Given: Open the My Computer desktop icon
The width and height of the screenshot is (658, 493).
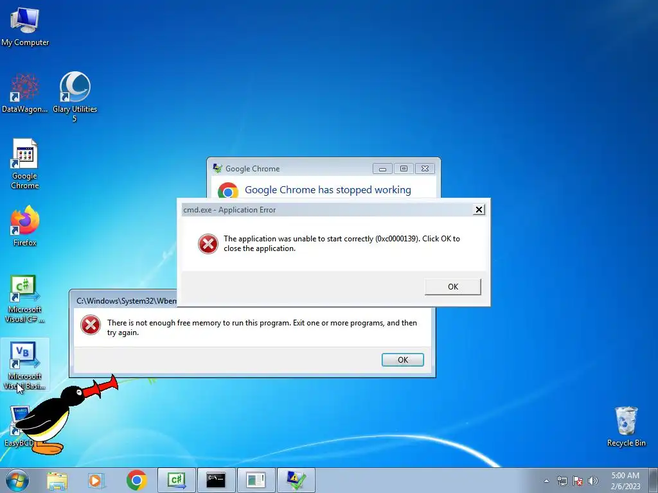Looking at the screenshot, I should (x=25, y=26).
